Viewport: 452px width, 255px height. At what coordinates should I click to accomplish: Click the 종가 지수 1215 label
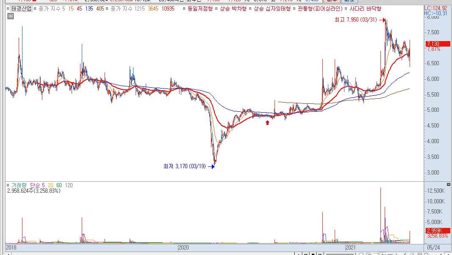coord(128,8)
